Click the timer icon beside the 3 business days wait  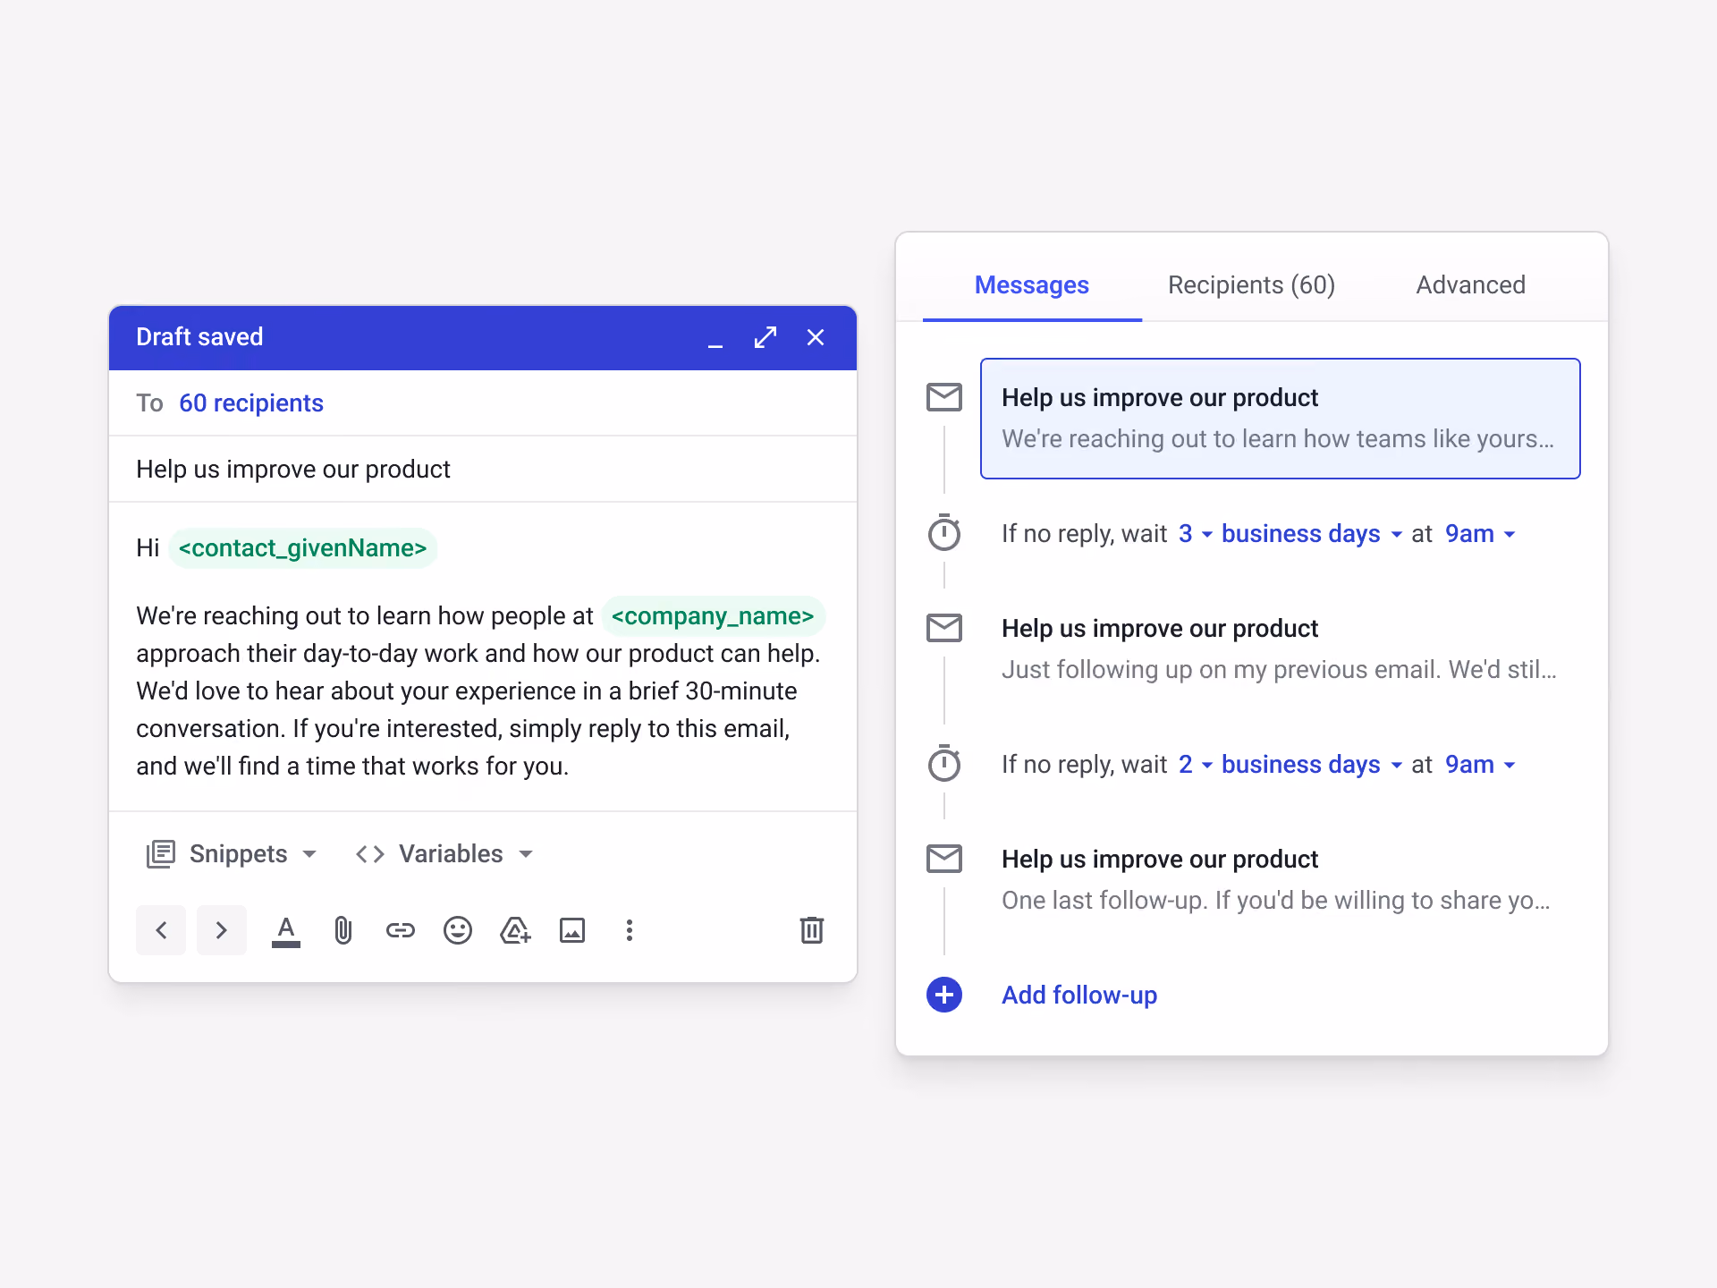coord(944,533)
